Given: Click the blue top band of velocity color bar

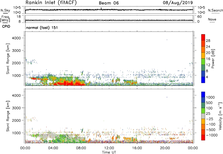Looking at the screenshot, I should (x=203, y=95).
